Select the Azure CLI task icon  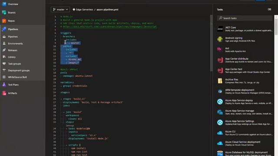tap(220, 133)
